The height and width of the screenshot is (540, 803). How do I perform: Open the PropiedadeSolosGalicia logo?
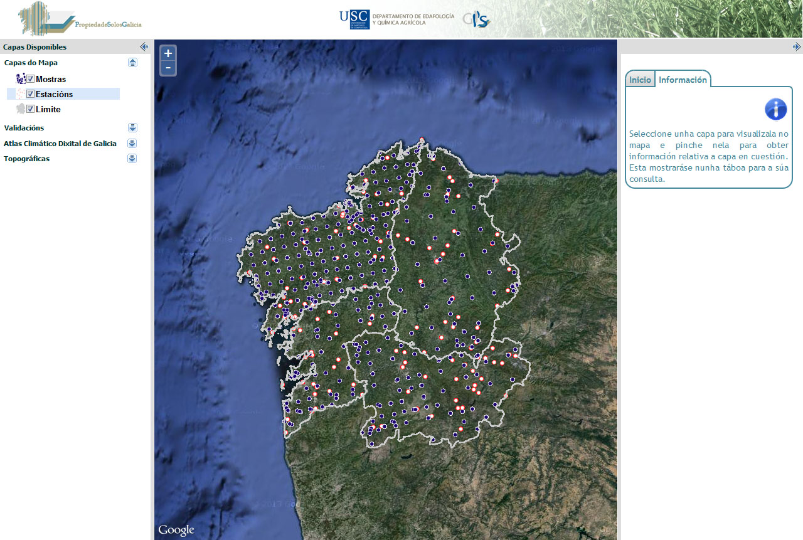pos(80,19)
